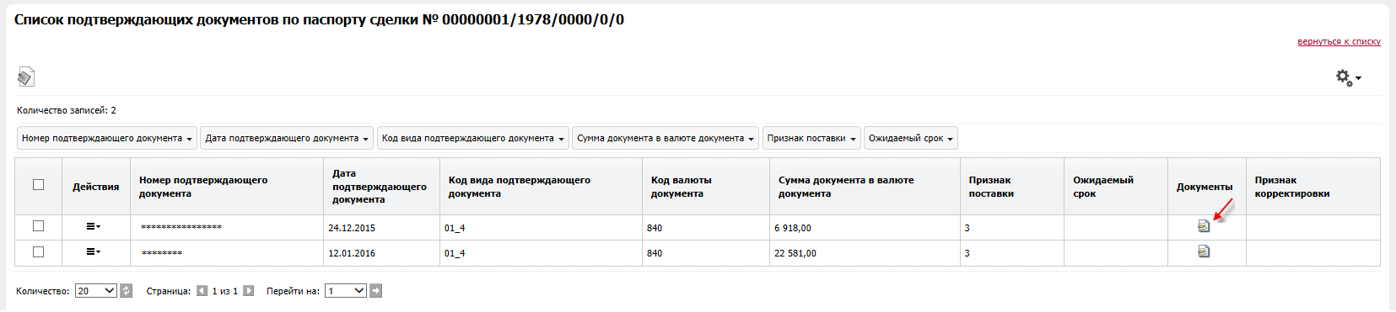Check the row dated 24.12.2015
1396x312 pixels.
coord(38,226)
